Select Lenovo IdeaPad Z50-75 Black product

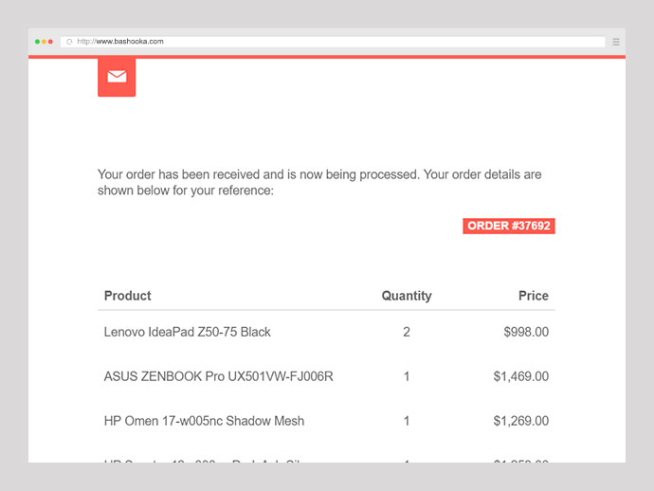188,332
